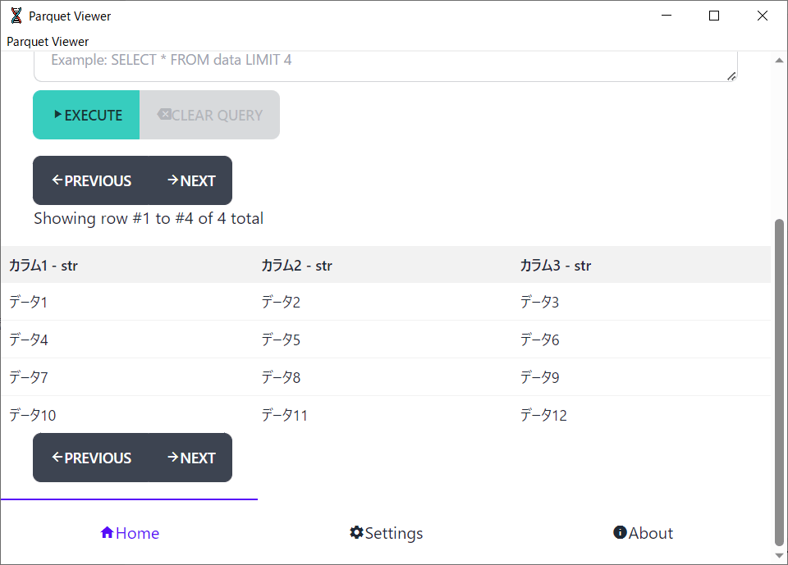Screen dimensions: 788x565
Task: Run the query with EXECUTE
Action: (x=86, y=115)
